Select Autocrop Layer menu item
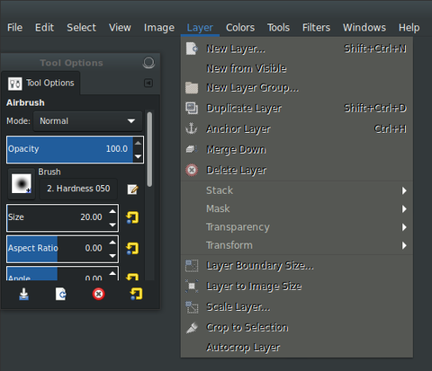 (297, 348)
